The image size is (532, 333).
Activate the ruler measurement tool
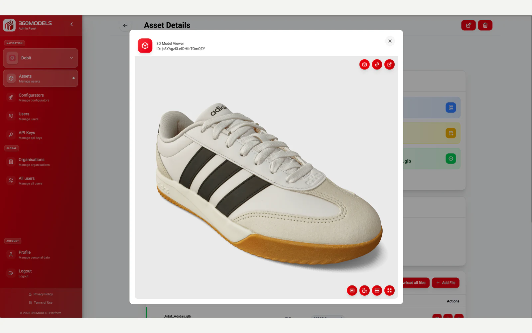[377, 290]
